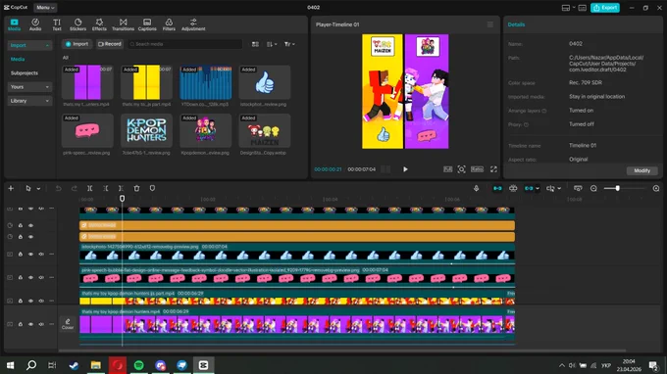Open the Transitions tab
667x374 pixels.
click(123, 24)
